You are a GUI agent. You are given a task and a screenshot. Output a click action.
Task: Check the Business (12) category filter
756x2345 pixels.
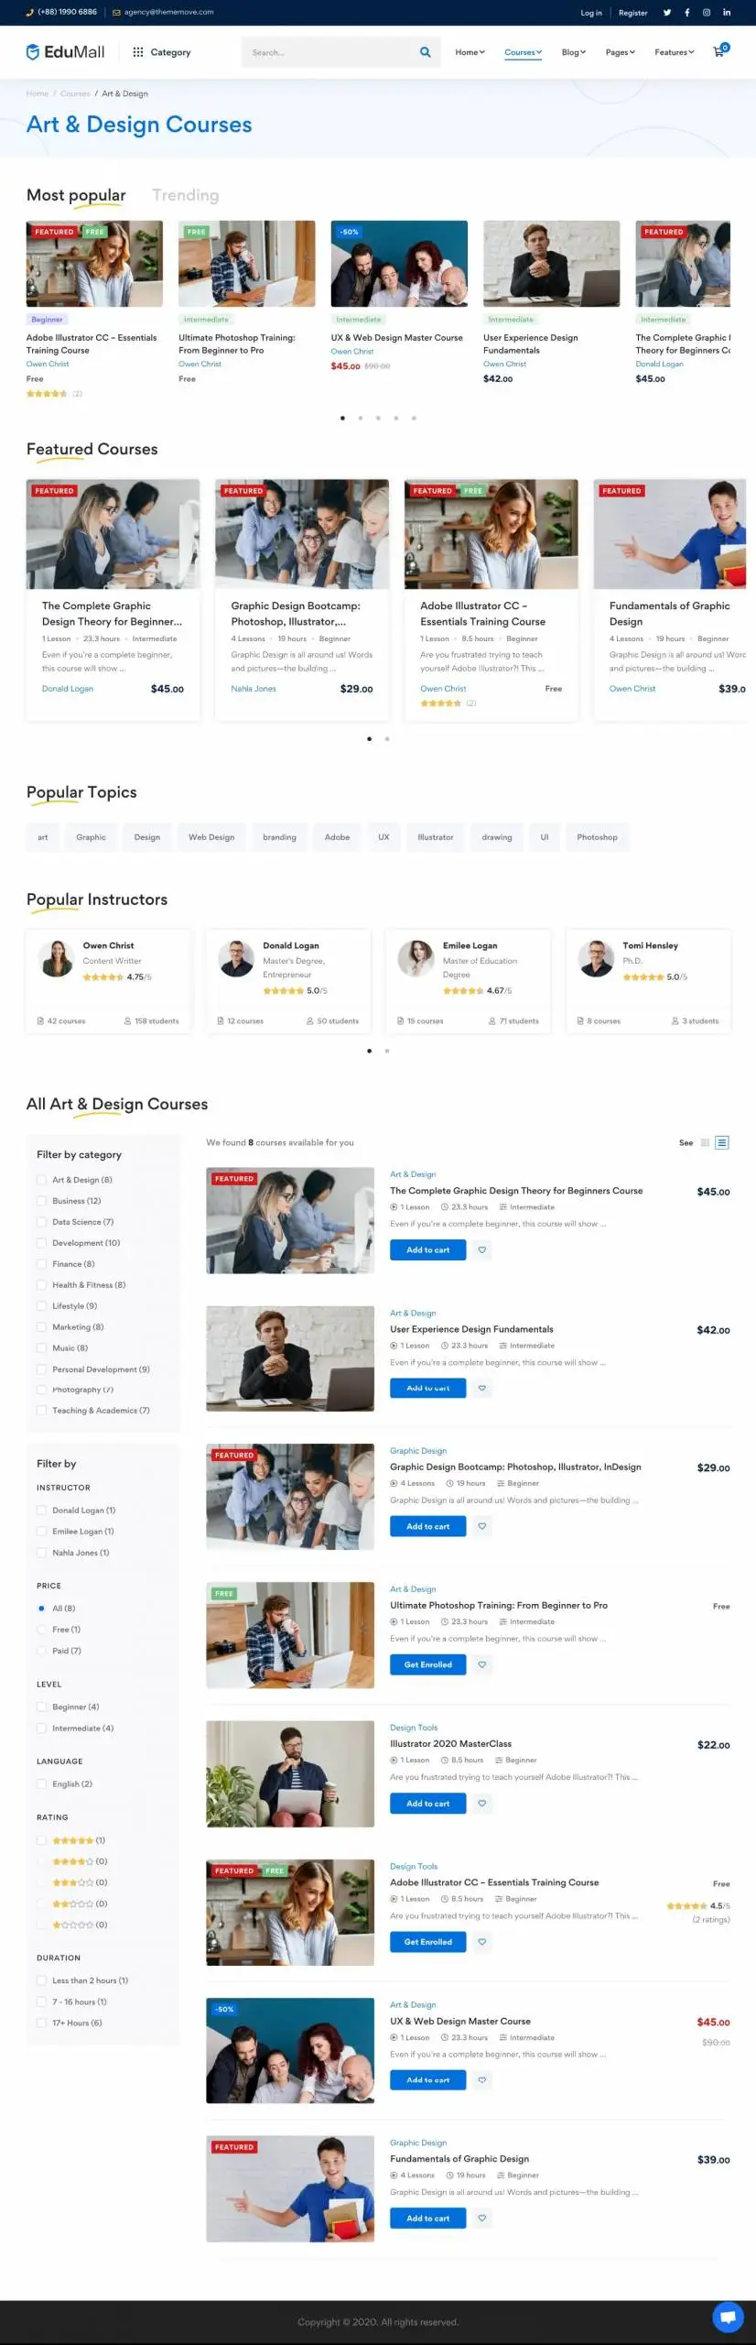41,1201
